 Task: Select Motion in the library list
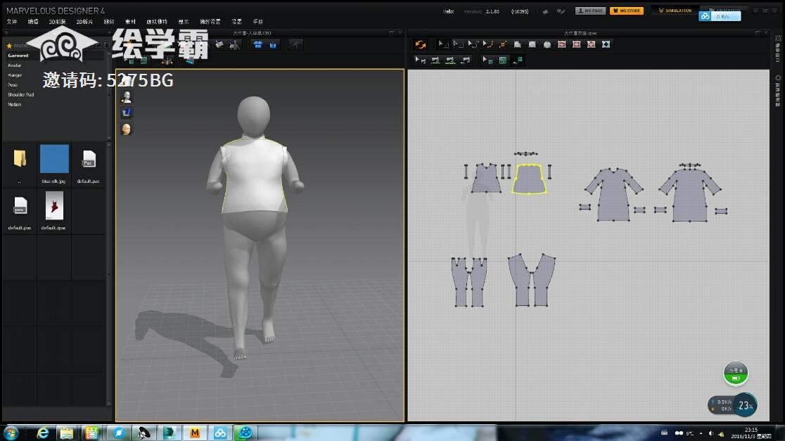click(15, 105)
